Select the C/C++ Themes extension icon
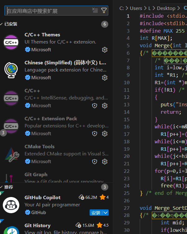This screenshot has width=187, height=234. click(11, 42)
